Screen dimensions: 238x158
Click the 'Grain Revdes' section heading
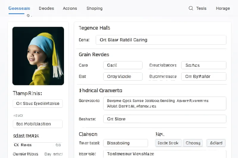(94, 55)
